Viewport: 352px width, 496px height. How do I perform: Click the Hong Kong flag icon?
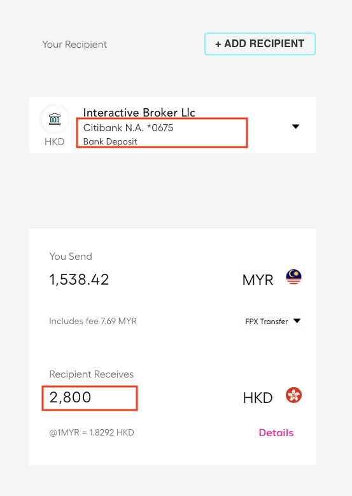[293, 395]
